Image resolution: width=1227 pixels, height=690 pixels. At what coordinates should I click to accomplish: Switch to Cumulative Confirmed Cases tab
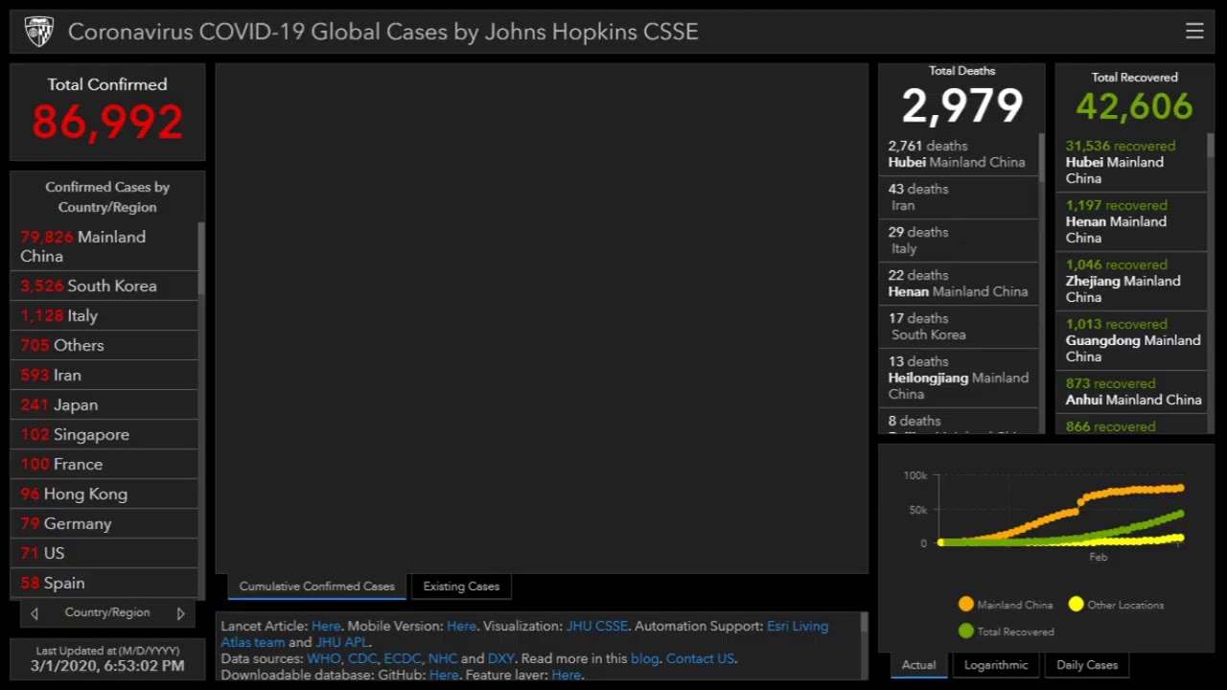click(317, 586)
